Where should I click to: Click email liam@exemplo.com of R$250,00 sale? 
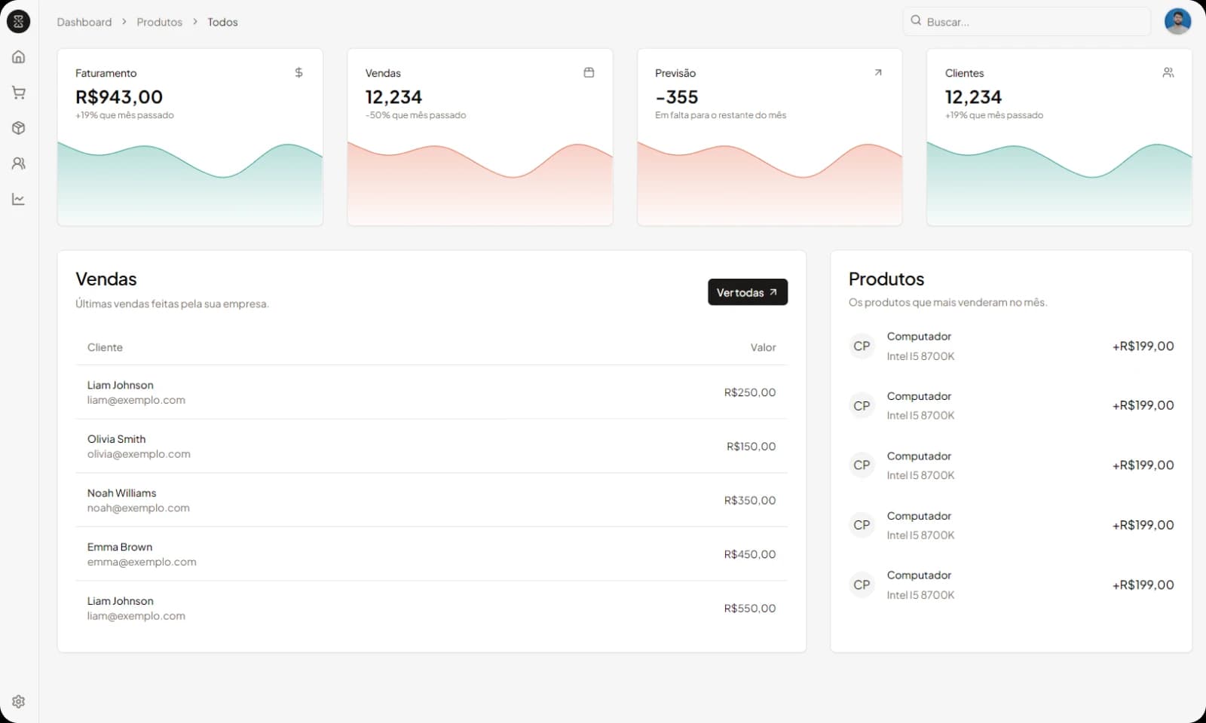pos(136,400)
